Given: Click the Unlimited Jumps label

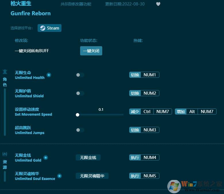Looking at the screenshot, I should click(30, 133).
